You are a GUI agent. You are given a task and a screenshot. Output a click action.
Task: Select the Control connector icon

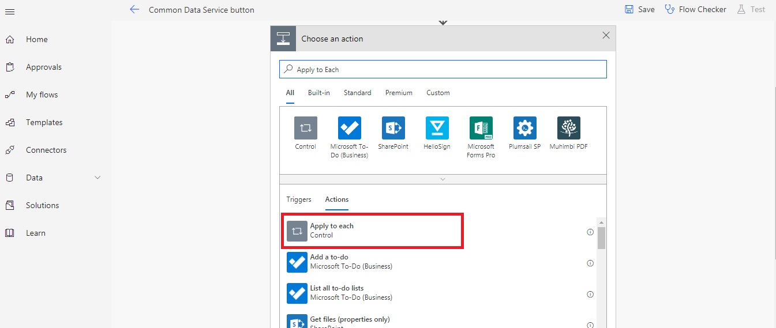click(x=306, y=128)
